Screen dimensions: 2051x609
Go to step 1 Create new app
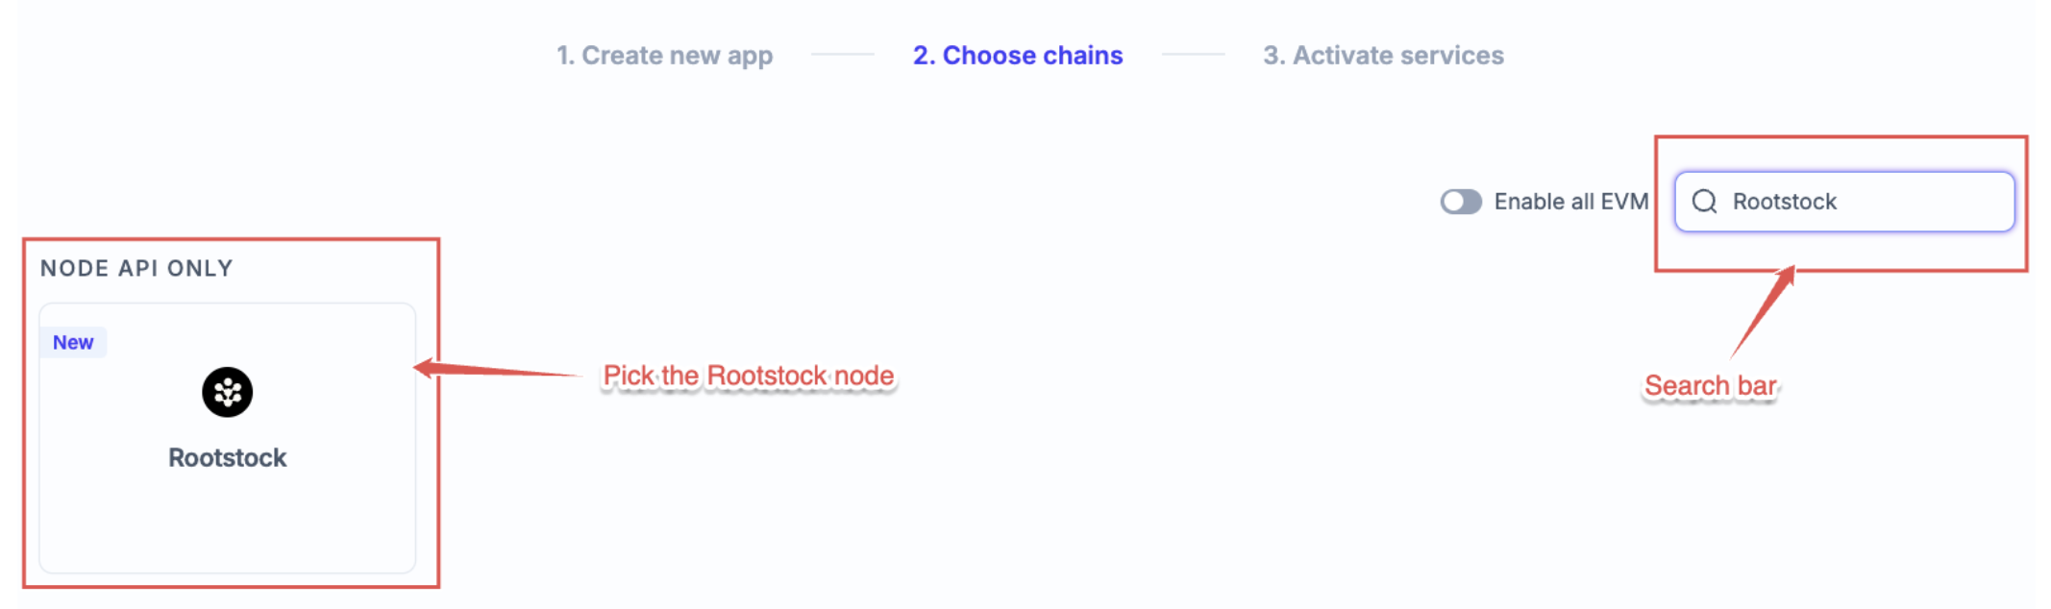664,56
